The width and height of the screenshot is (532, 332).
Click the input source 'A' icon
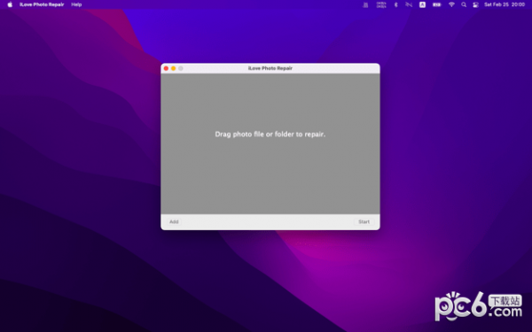422,4
